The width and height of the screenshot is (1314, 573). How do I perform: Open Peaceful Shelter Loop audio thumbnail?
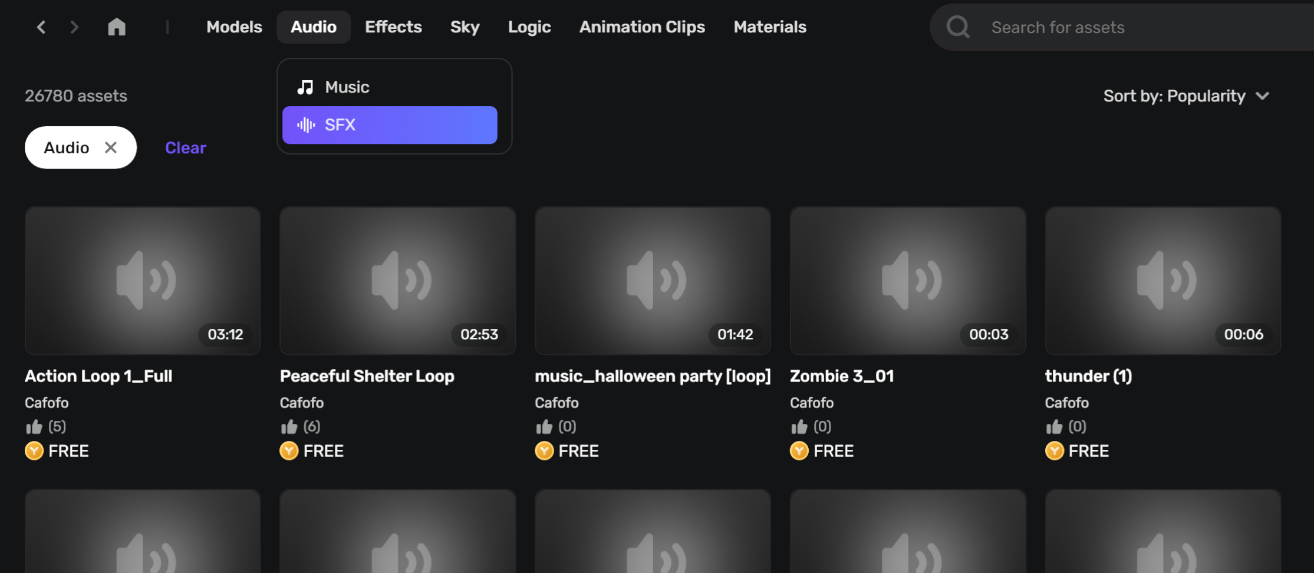click(398, 281)
